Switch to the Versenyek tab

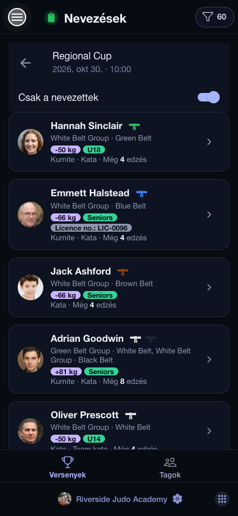[68, 466]
